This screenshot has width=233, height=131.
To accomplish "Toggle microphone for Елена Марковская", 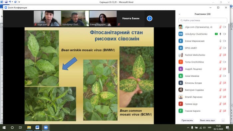I will [x=220, y=41].
